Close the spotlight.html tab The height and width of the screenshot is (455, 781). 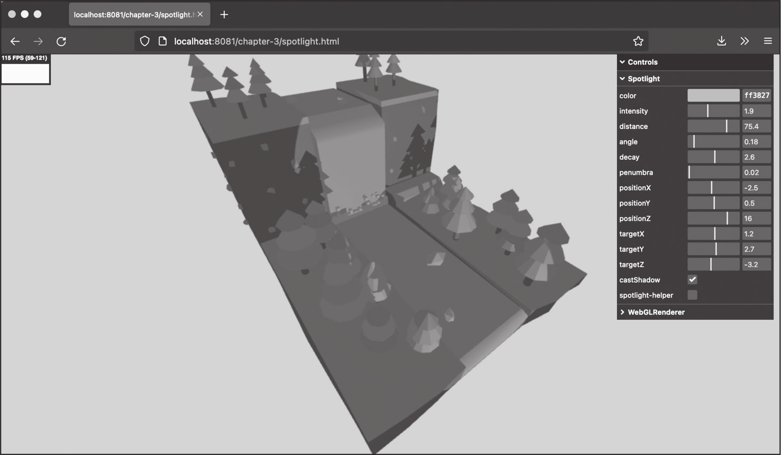(200, 15)
